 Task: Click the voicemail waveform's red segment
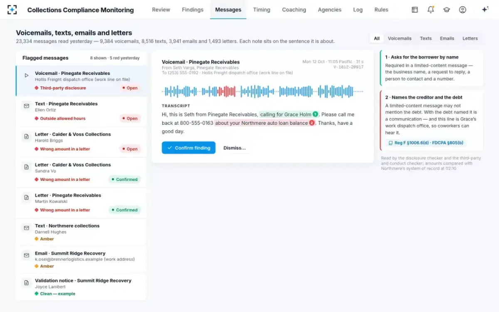pyautogui.click(x=227, y=92)
